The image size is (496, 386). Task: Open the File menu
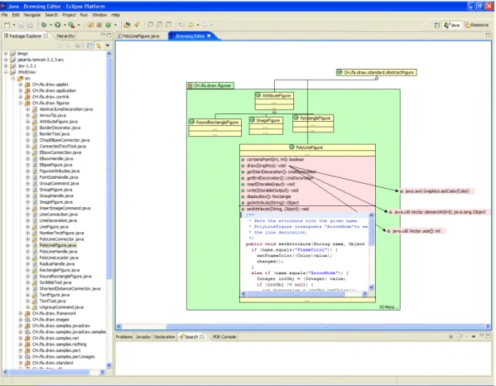pos(4,15)
